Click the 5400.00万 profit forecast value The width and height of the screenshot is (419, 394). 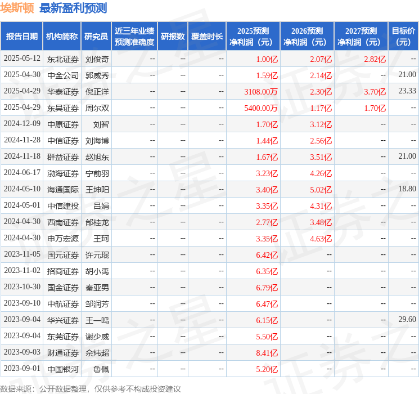[261, 108]
